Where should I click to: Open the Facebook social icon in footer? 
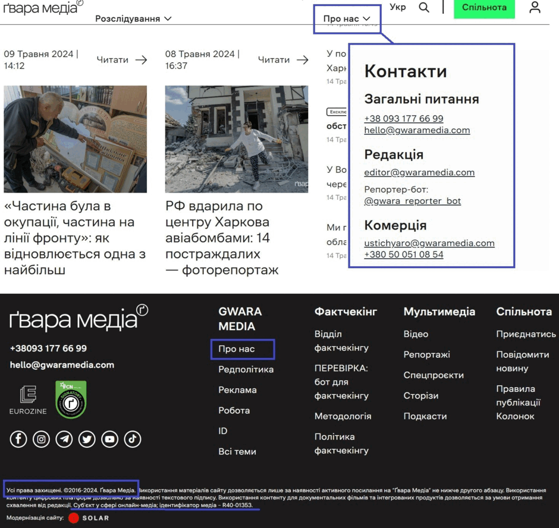click(x=18, y=439)
